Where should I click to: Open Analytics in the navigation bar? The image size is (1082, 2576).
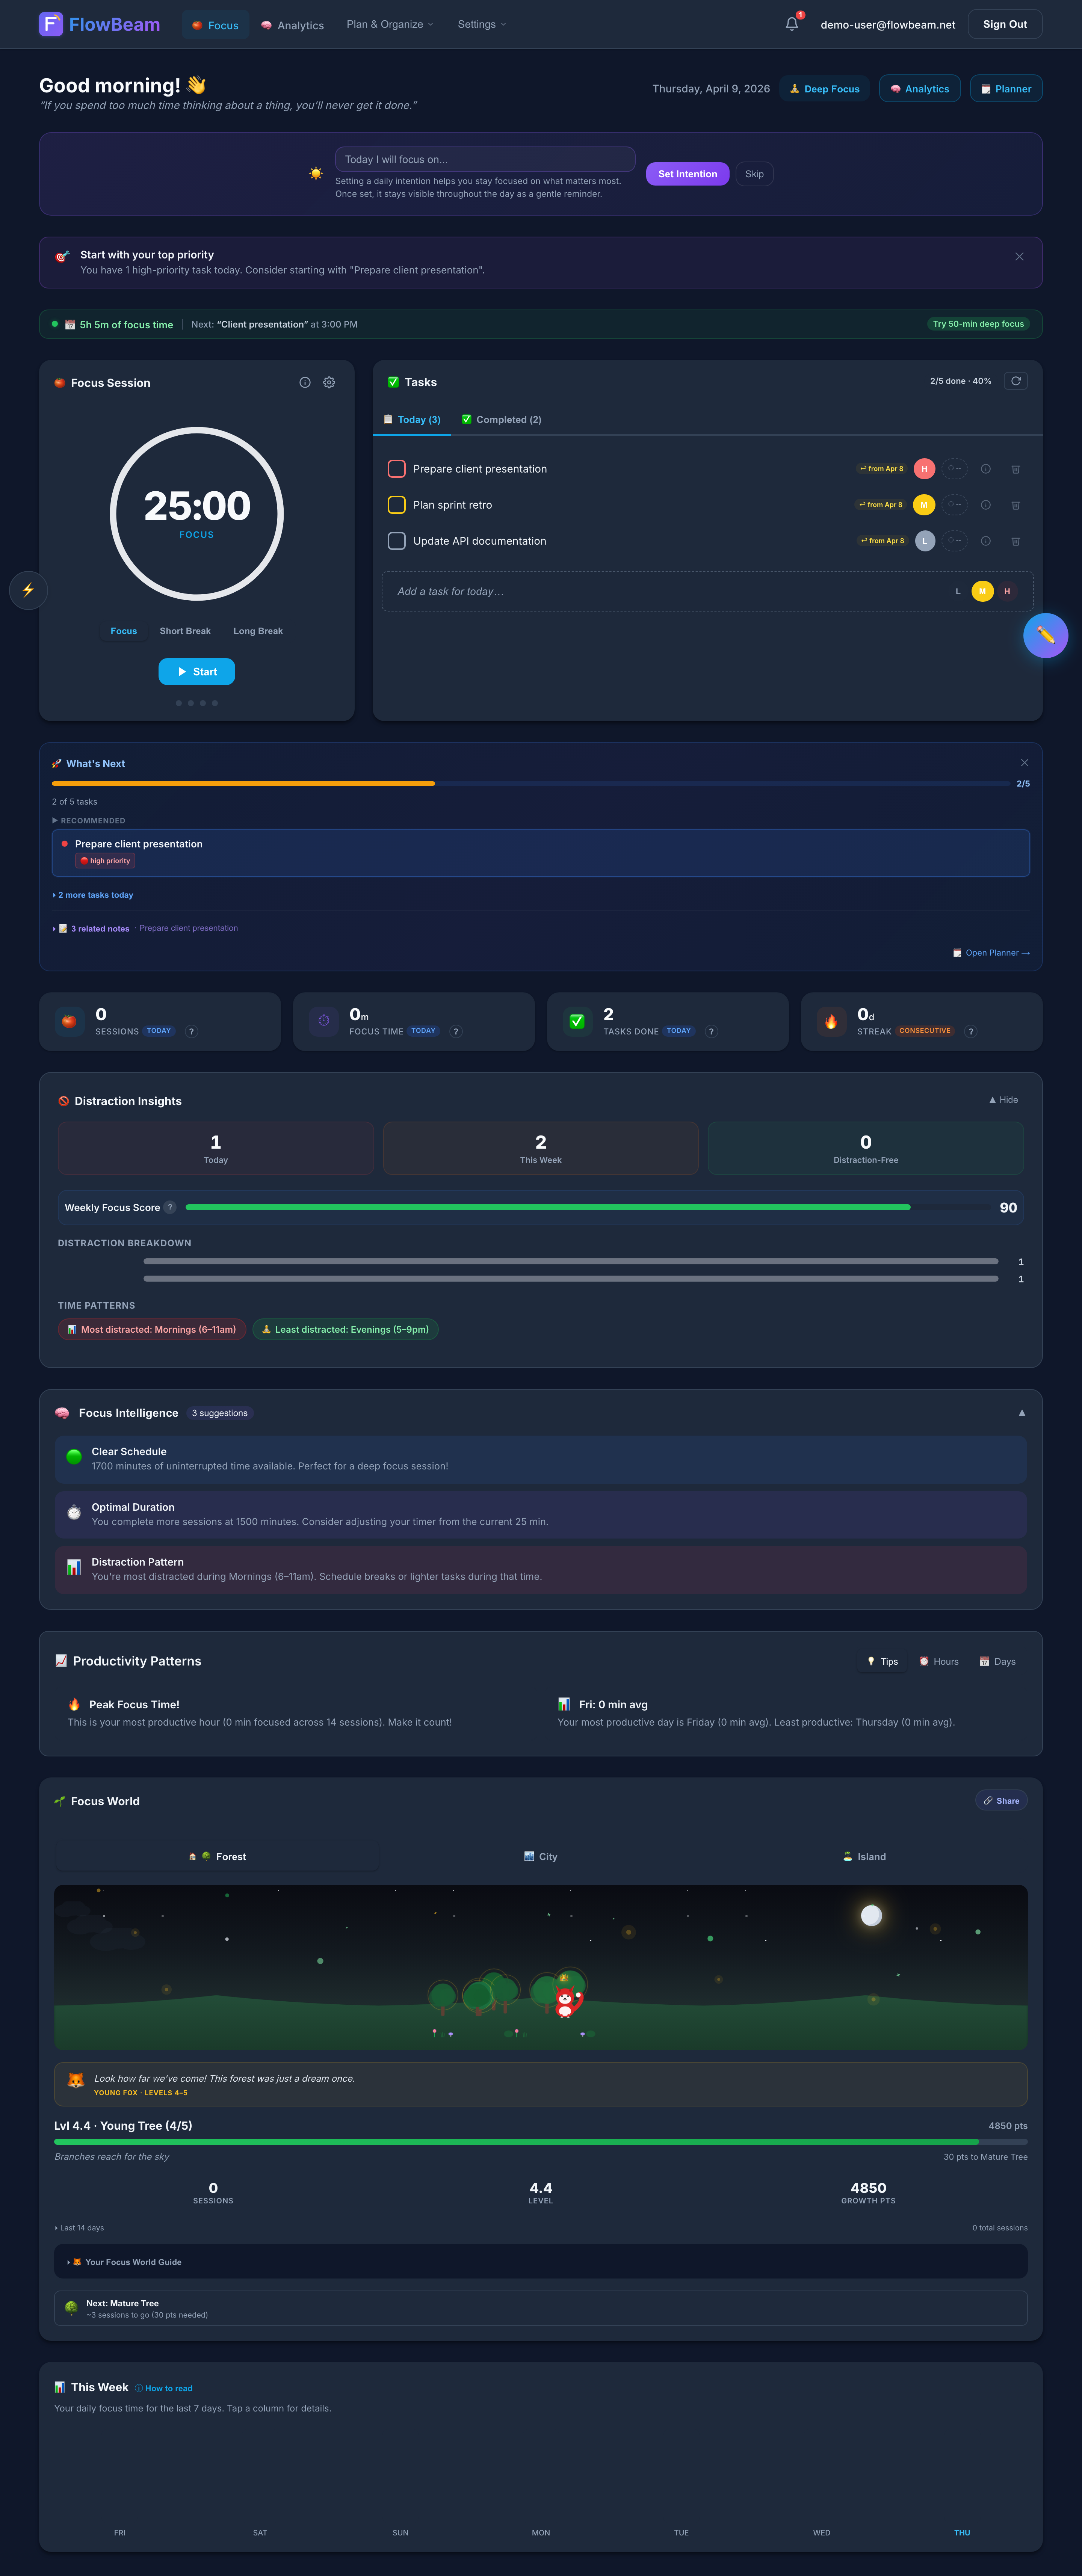[x=292, y=25]
